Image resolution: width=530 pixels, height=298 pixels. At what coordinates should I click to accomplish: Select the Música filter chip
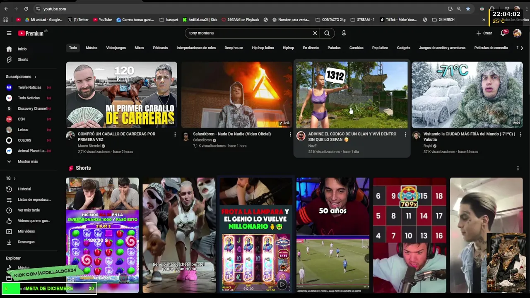92,48
